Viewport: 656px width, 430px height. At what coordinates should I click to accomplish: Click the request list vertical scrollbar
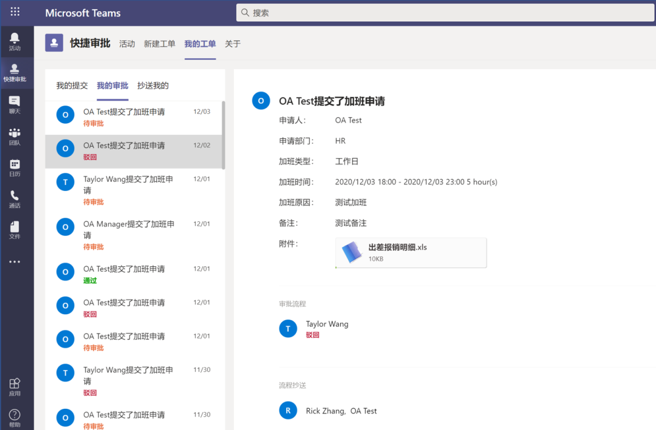coord(224,135)
